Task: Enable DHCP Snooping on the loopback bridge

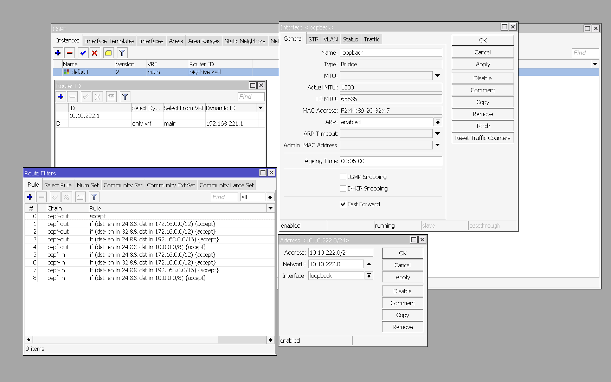Action: [x=343, y=188]
